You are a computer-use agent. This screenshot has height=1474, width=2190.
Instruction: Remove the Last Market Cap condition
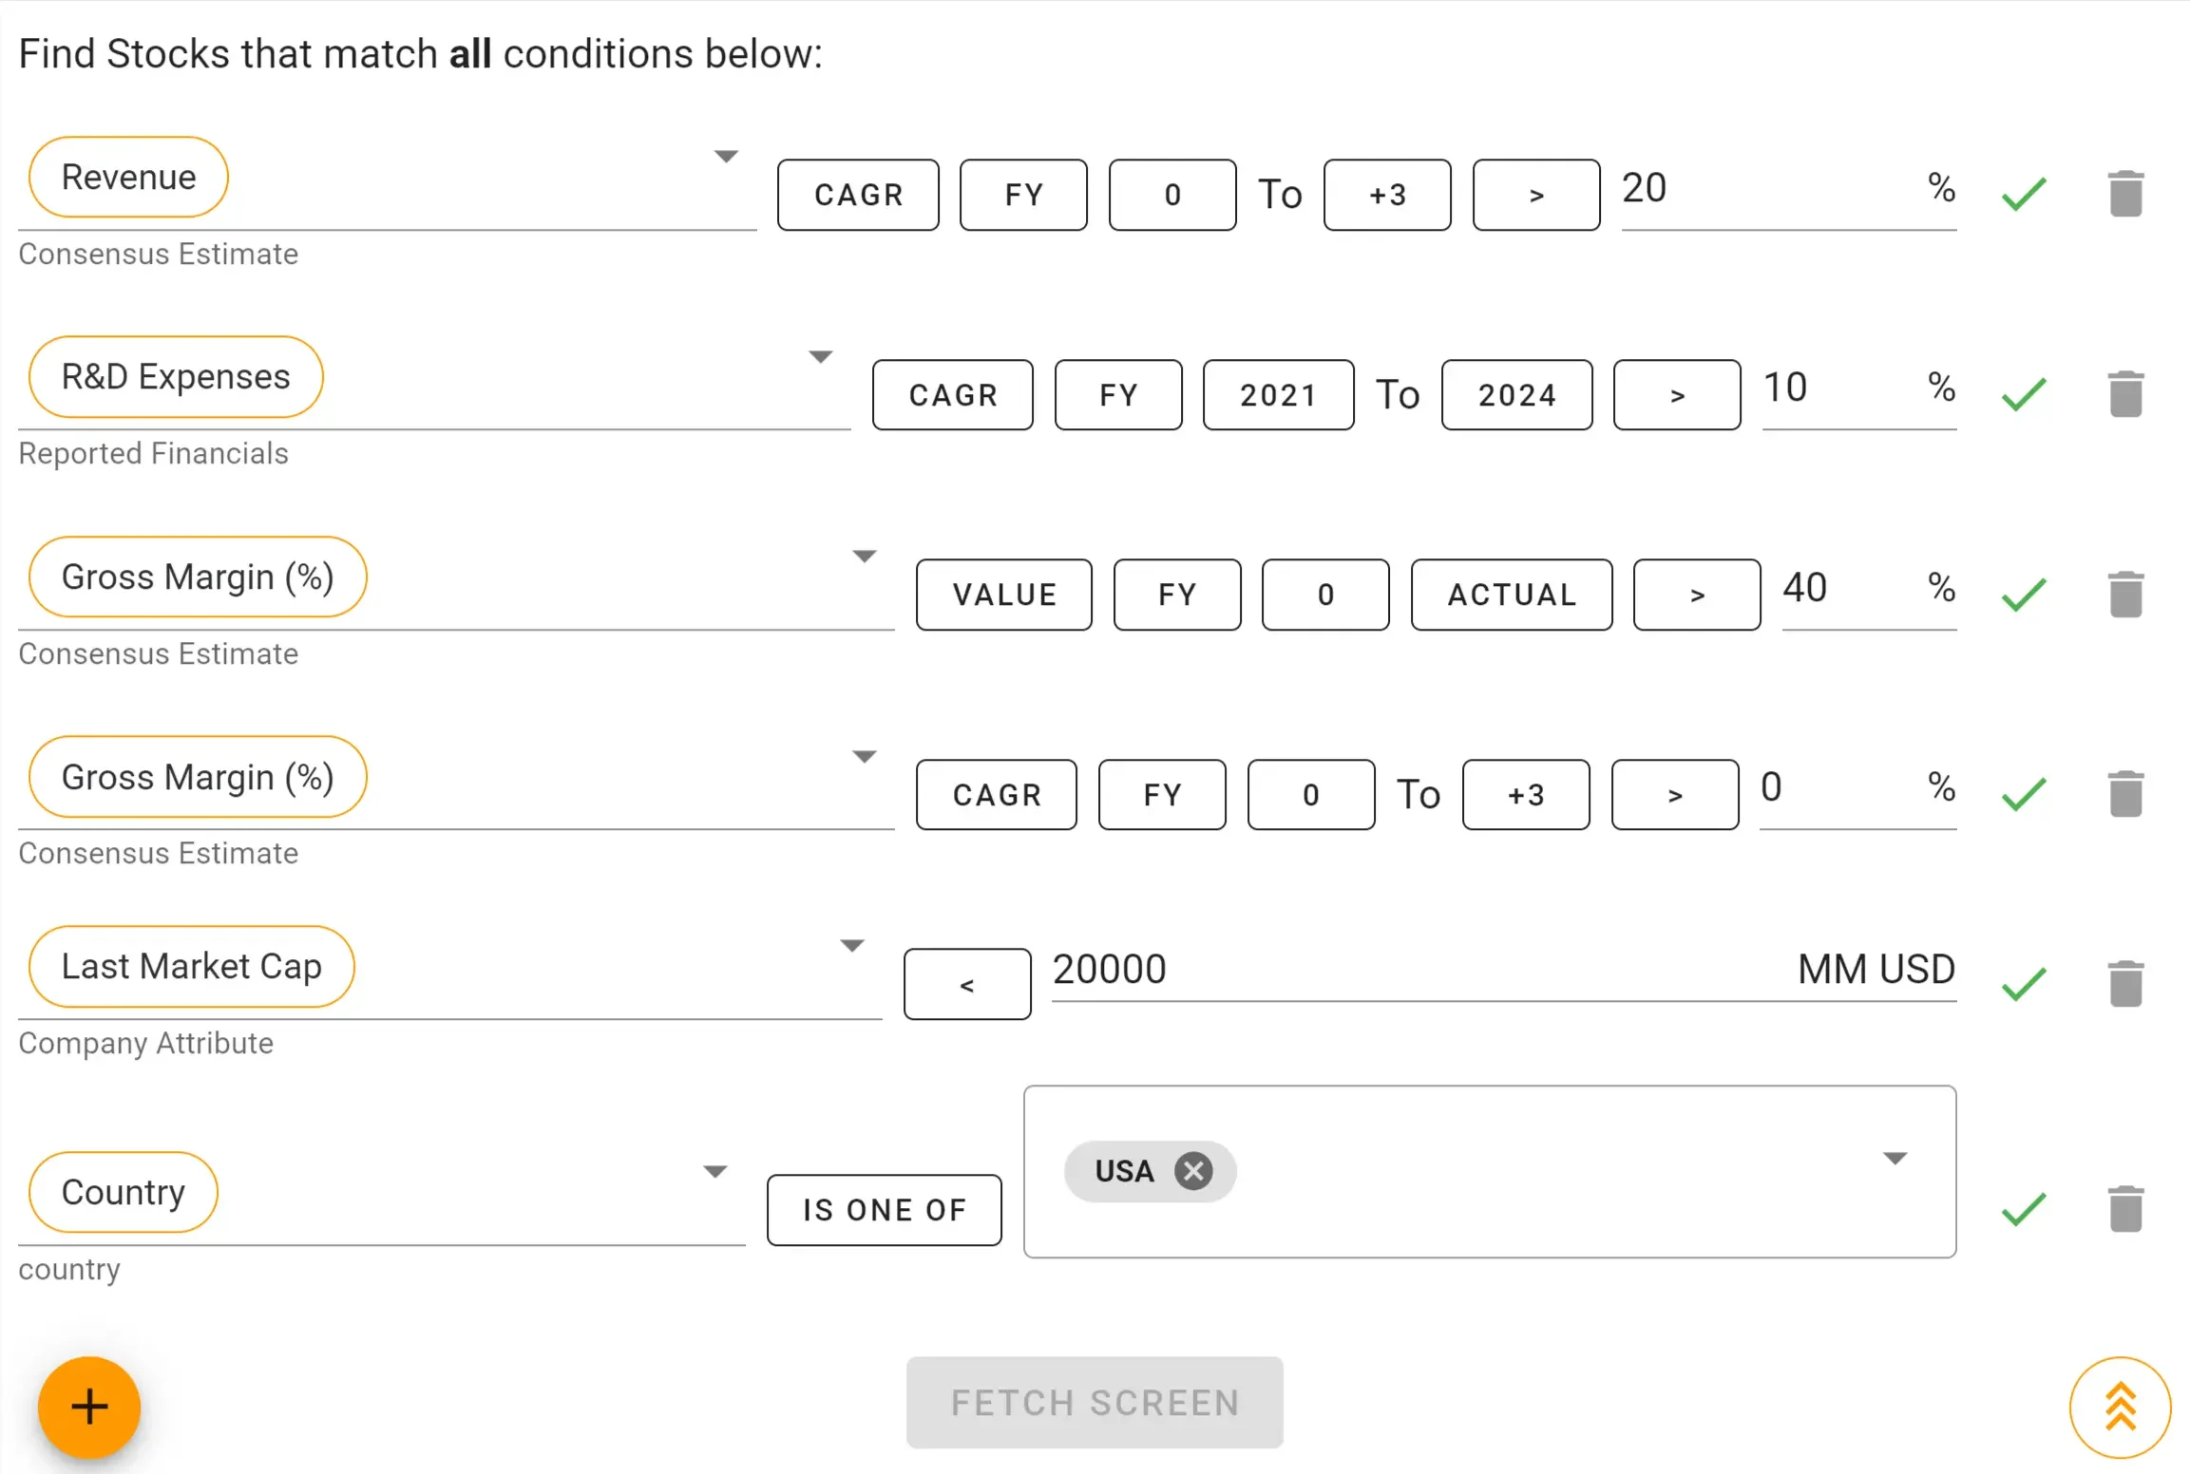(x=2125, y=983)
